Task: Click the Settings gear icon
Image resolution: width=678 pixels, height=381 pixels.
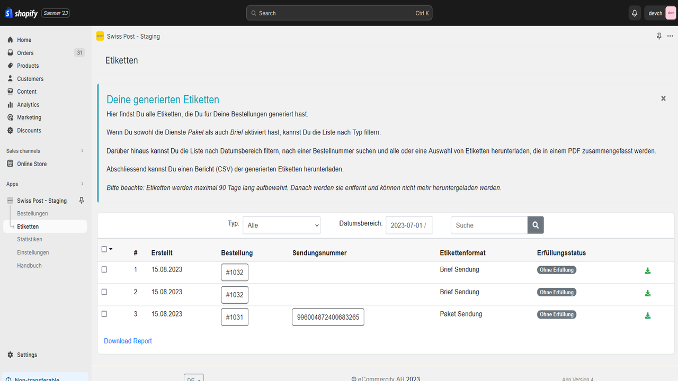Action: 11,355
